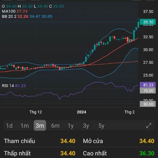This screenshot has width=158, height=158.
Task: Select the 1m timeframe tab
Action: pos(24,126)
